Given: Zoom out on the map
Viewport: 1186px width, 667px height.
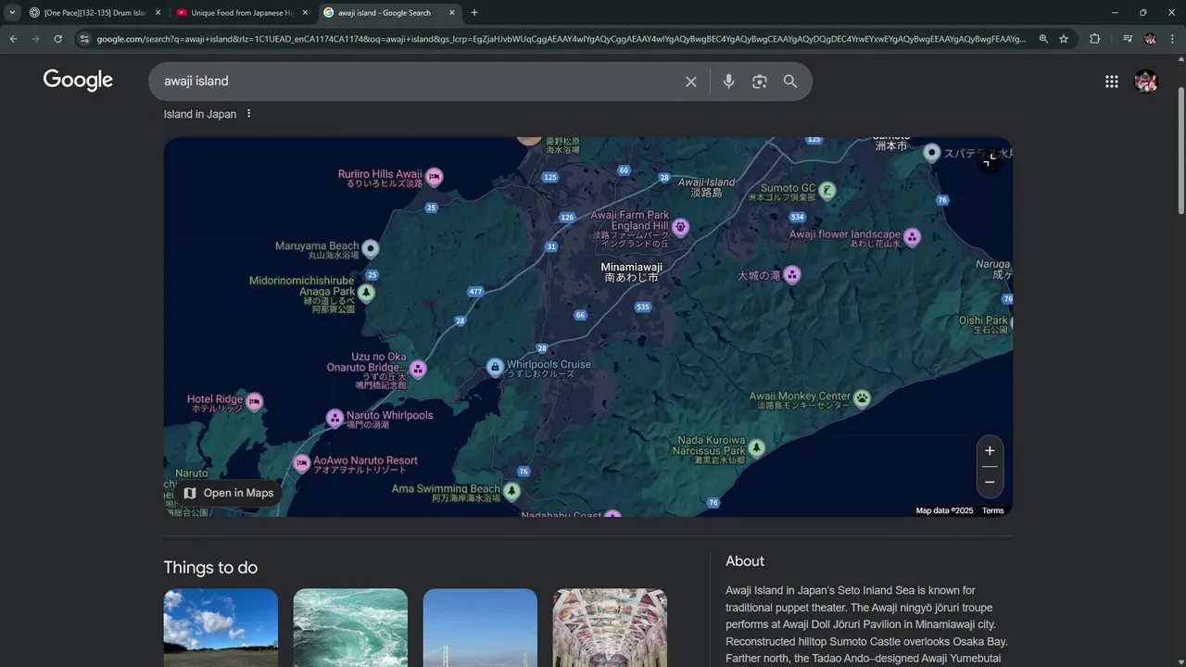Looking at the screenshot, I should tap(990, 482).
